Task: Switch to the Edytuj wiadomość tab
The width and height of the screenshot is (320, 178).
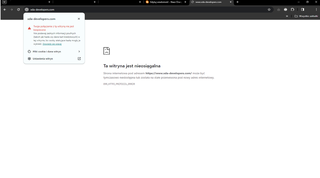Action: click(x=163, y=2)
